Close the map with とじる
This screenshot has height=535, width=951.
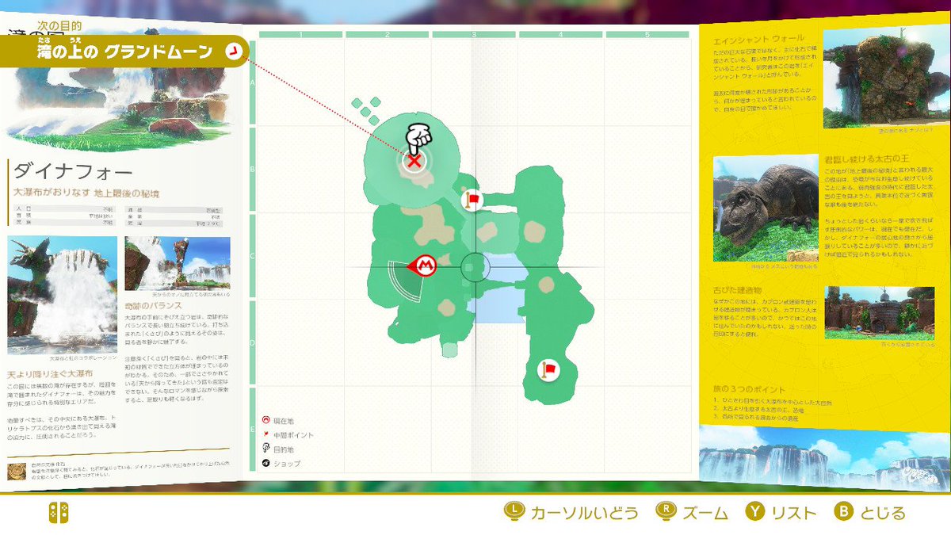[881, 513]
